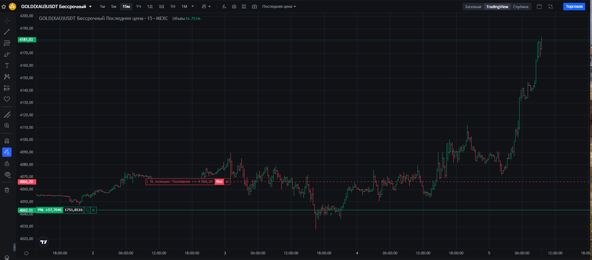Take a chart snapshot with camera icon
This screenshot has height=260, width=592.
[254, 7]
